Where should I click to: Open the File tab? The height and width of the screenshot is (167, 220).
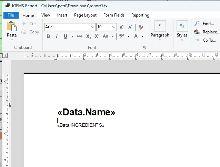point(11,15)
